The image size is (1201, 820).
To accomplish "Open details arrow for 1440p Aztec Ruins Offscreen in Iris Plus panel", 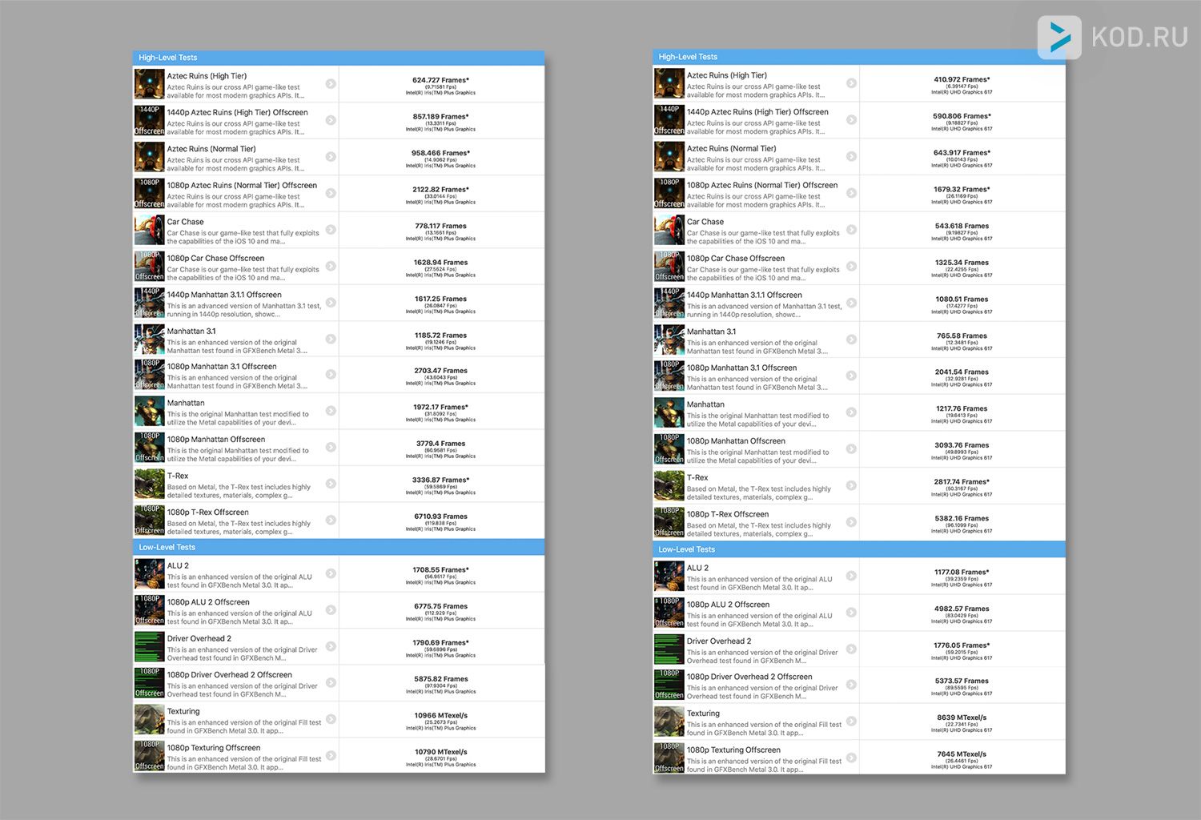I will coord(331,120).
